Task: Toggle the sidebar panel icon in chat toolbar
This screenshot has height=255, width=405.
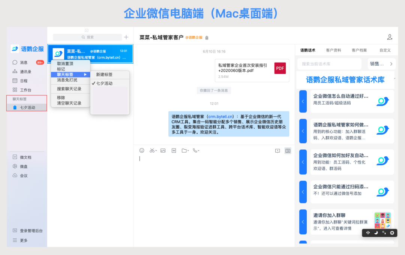Action: (x=288, y=151)
